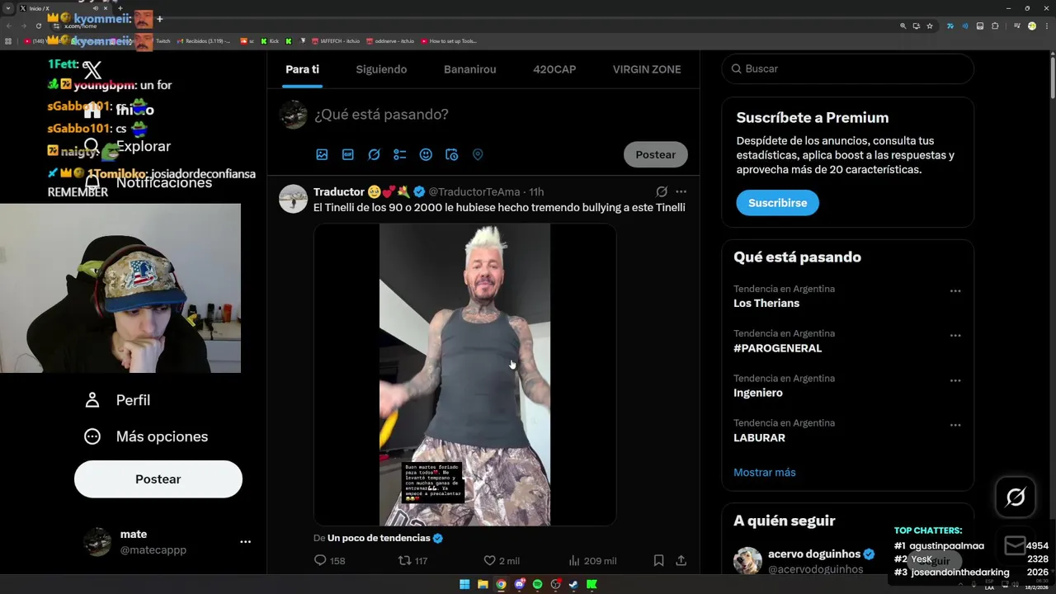The height and width of the screenshot is (594, 1056).
Task: Play the Tinelli video thumbnail
Action: click(x=464, y=375)
